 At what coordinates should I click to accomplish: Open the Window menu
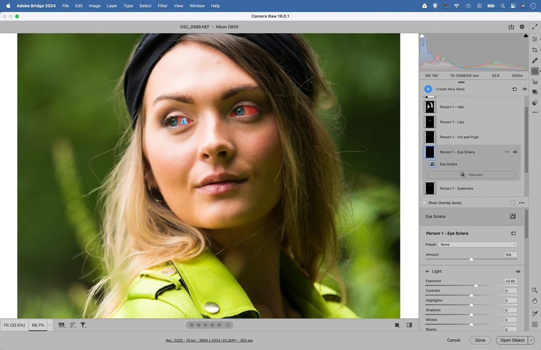pyautogui.click(x=197, y=6)
